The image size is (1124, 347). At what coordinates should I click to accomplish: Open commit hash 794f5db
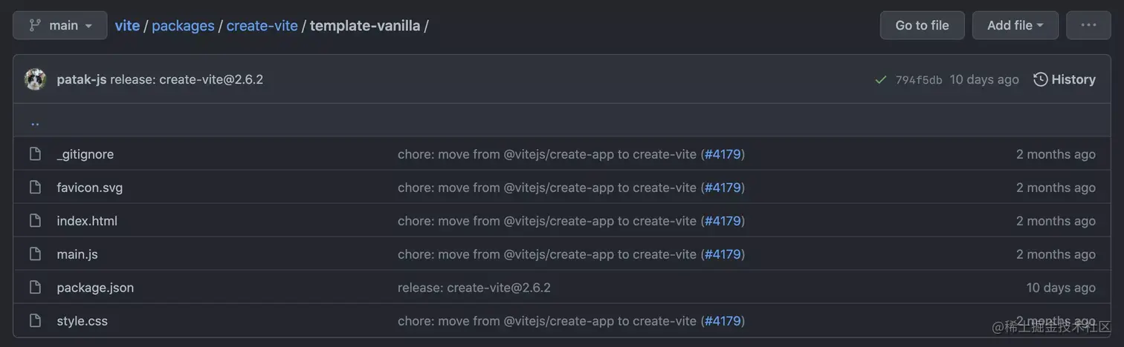click(x=919, y=80)
